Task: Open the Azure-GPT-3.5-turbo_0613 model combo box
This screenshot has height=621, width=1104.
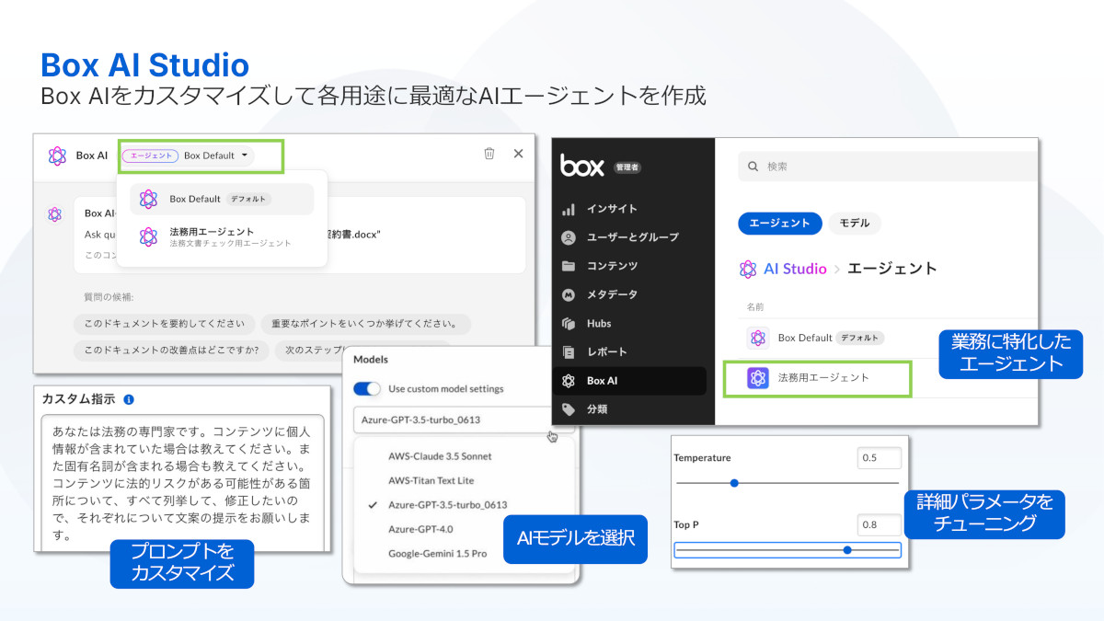Action: click(x=463, y=420)
